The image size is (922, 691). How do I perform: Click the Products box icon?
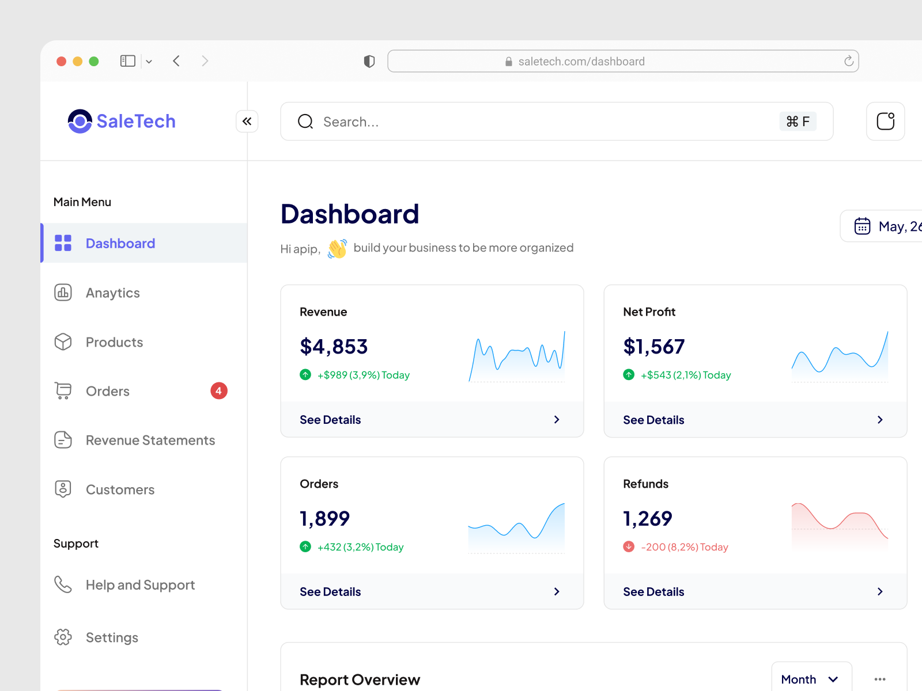point(63,342)
